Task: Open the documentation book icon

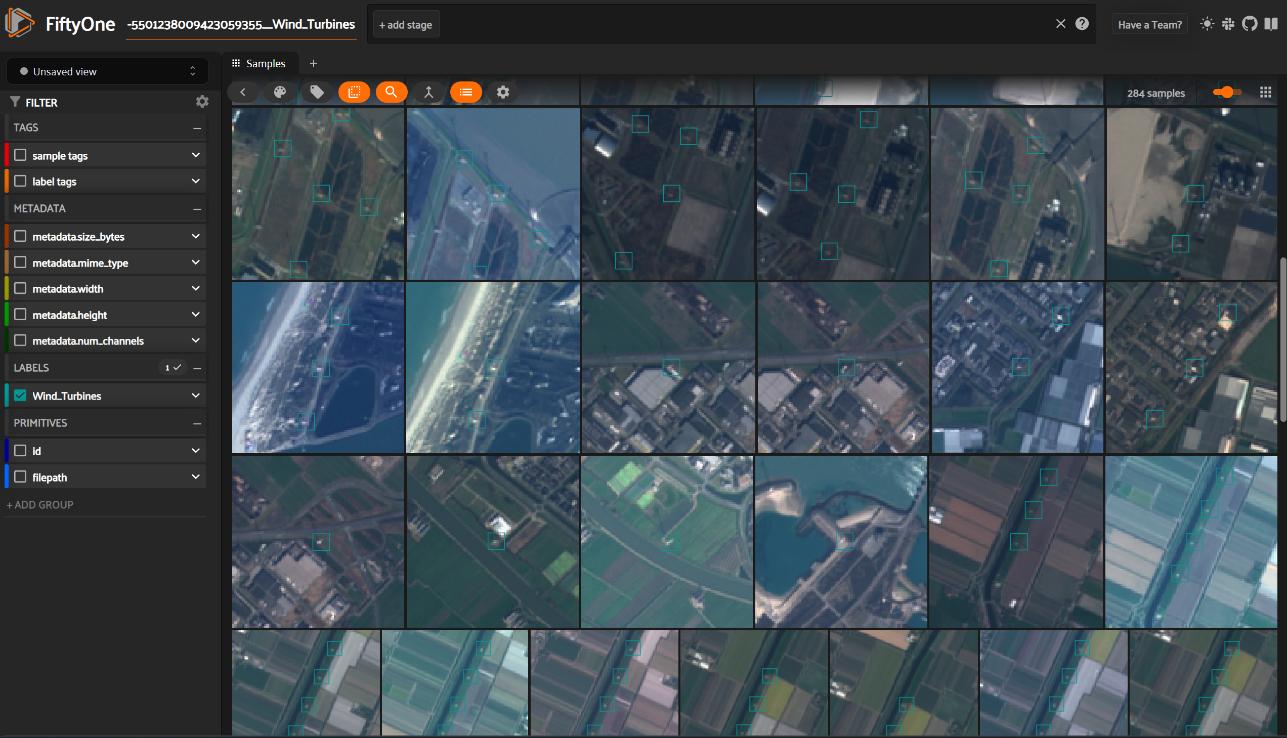Action: click(1270, 24)
